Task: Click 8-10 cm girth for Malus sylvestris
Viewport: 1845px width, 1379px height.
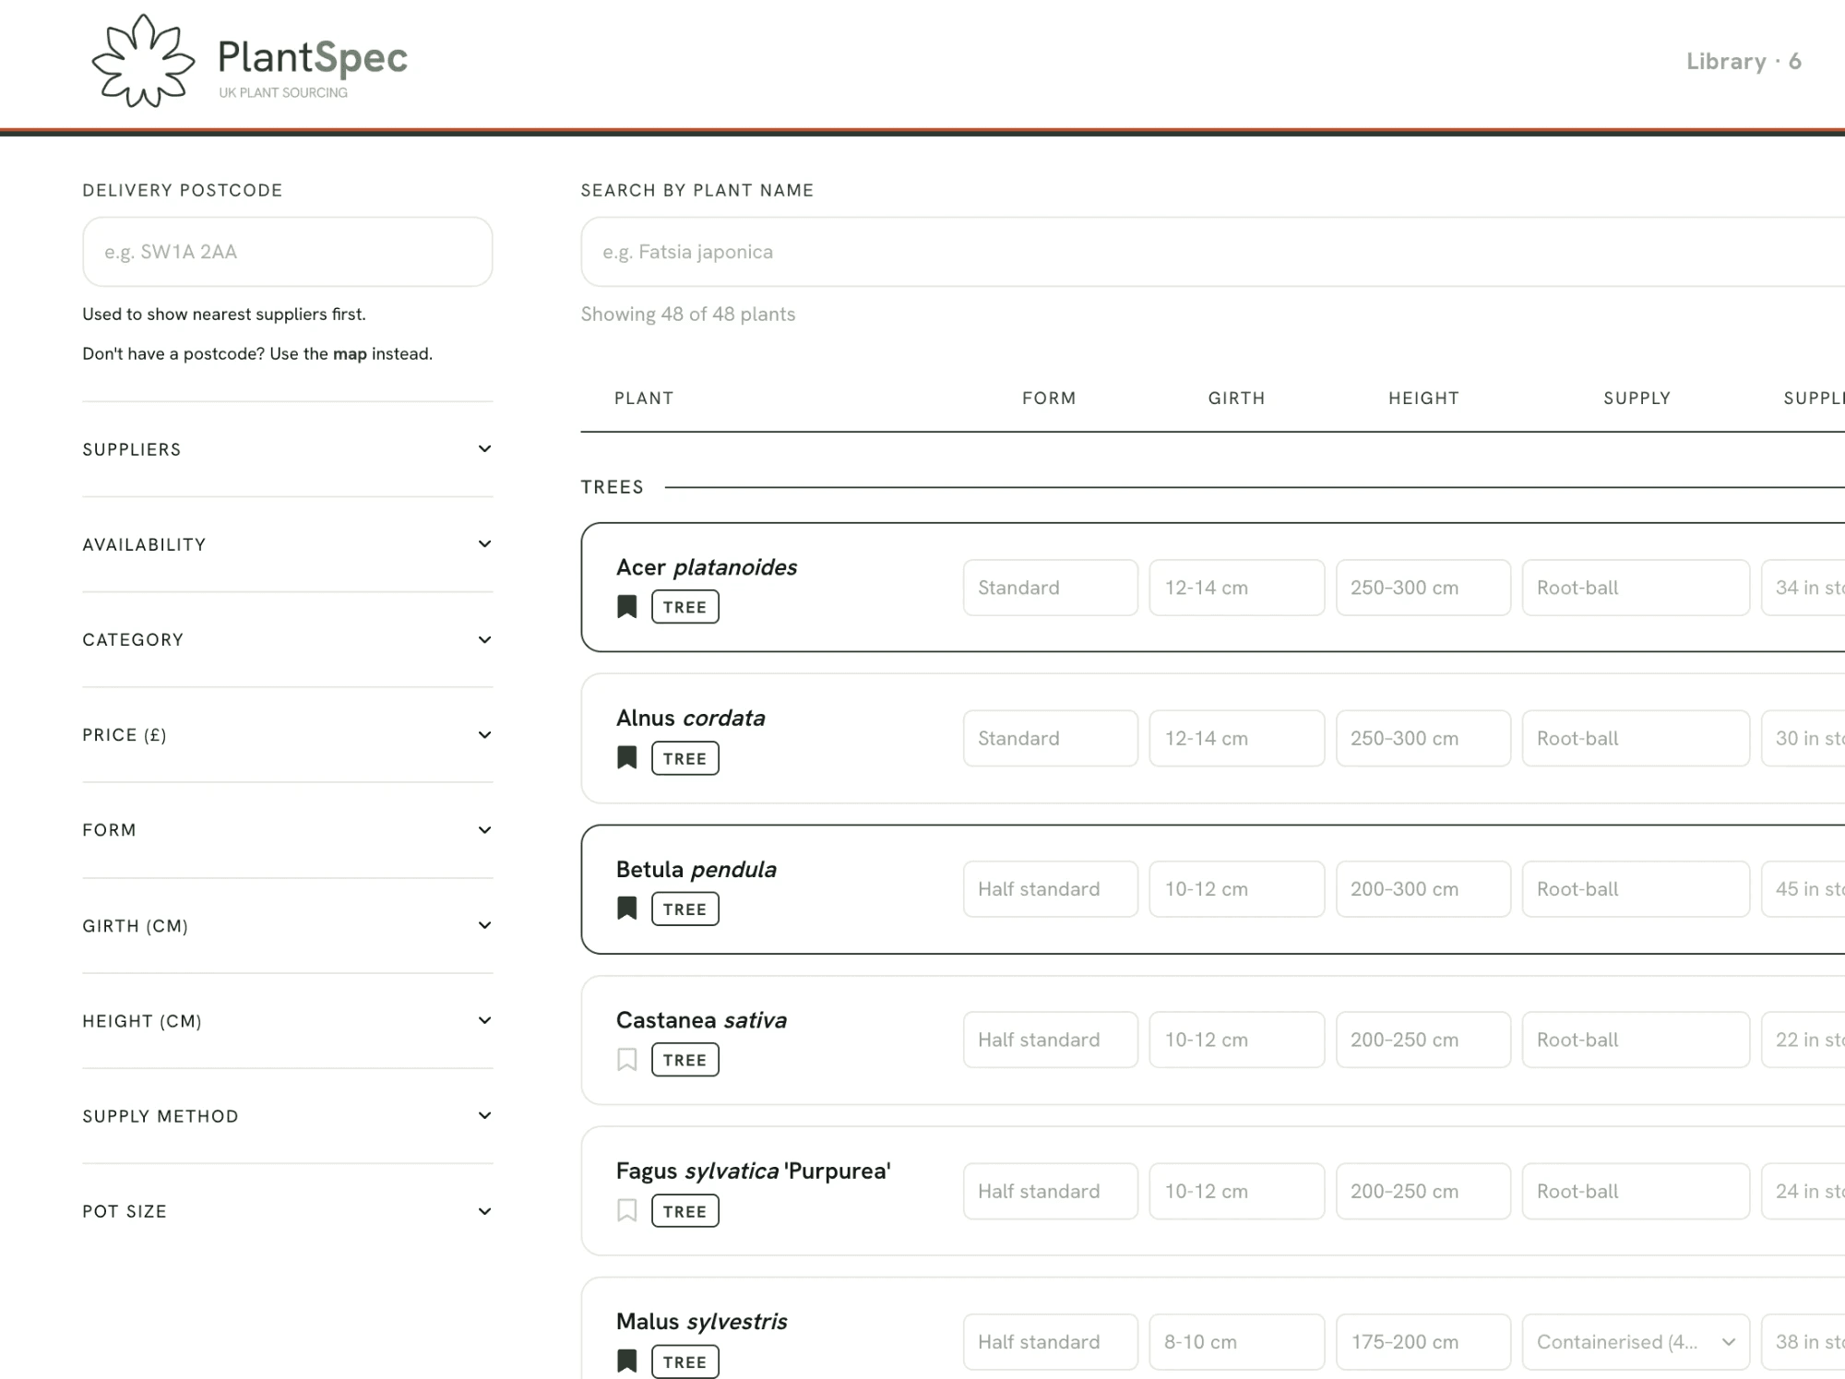Action: [x=1237, y=1342]
